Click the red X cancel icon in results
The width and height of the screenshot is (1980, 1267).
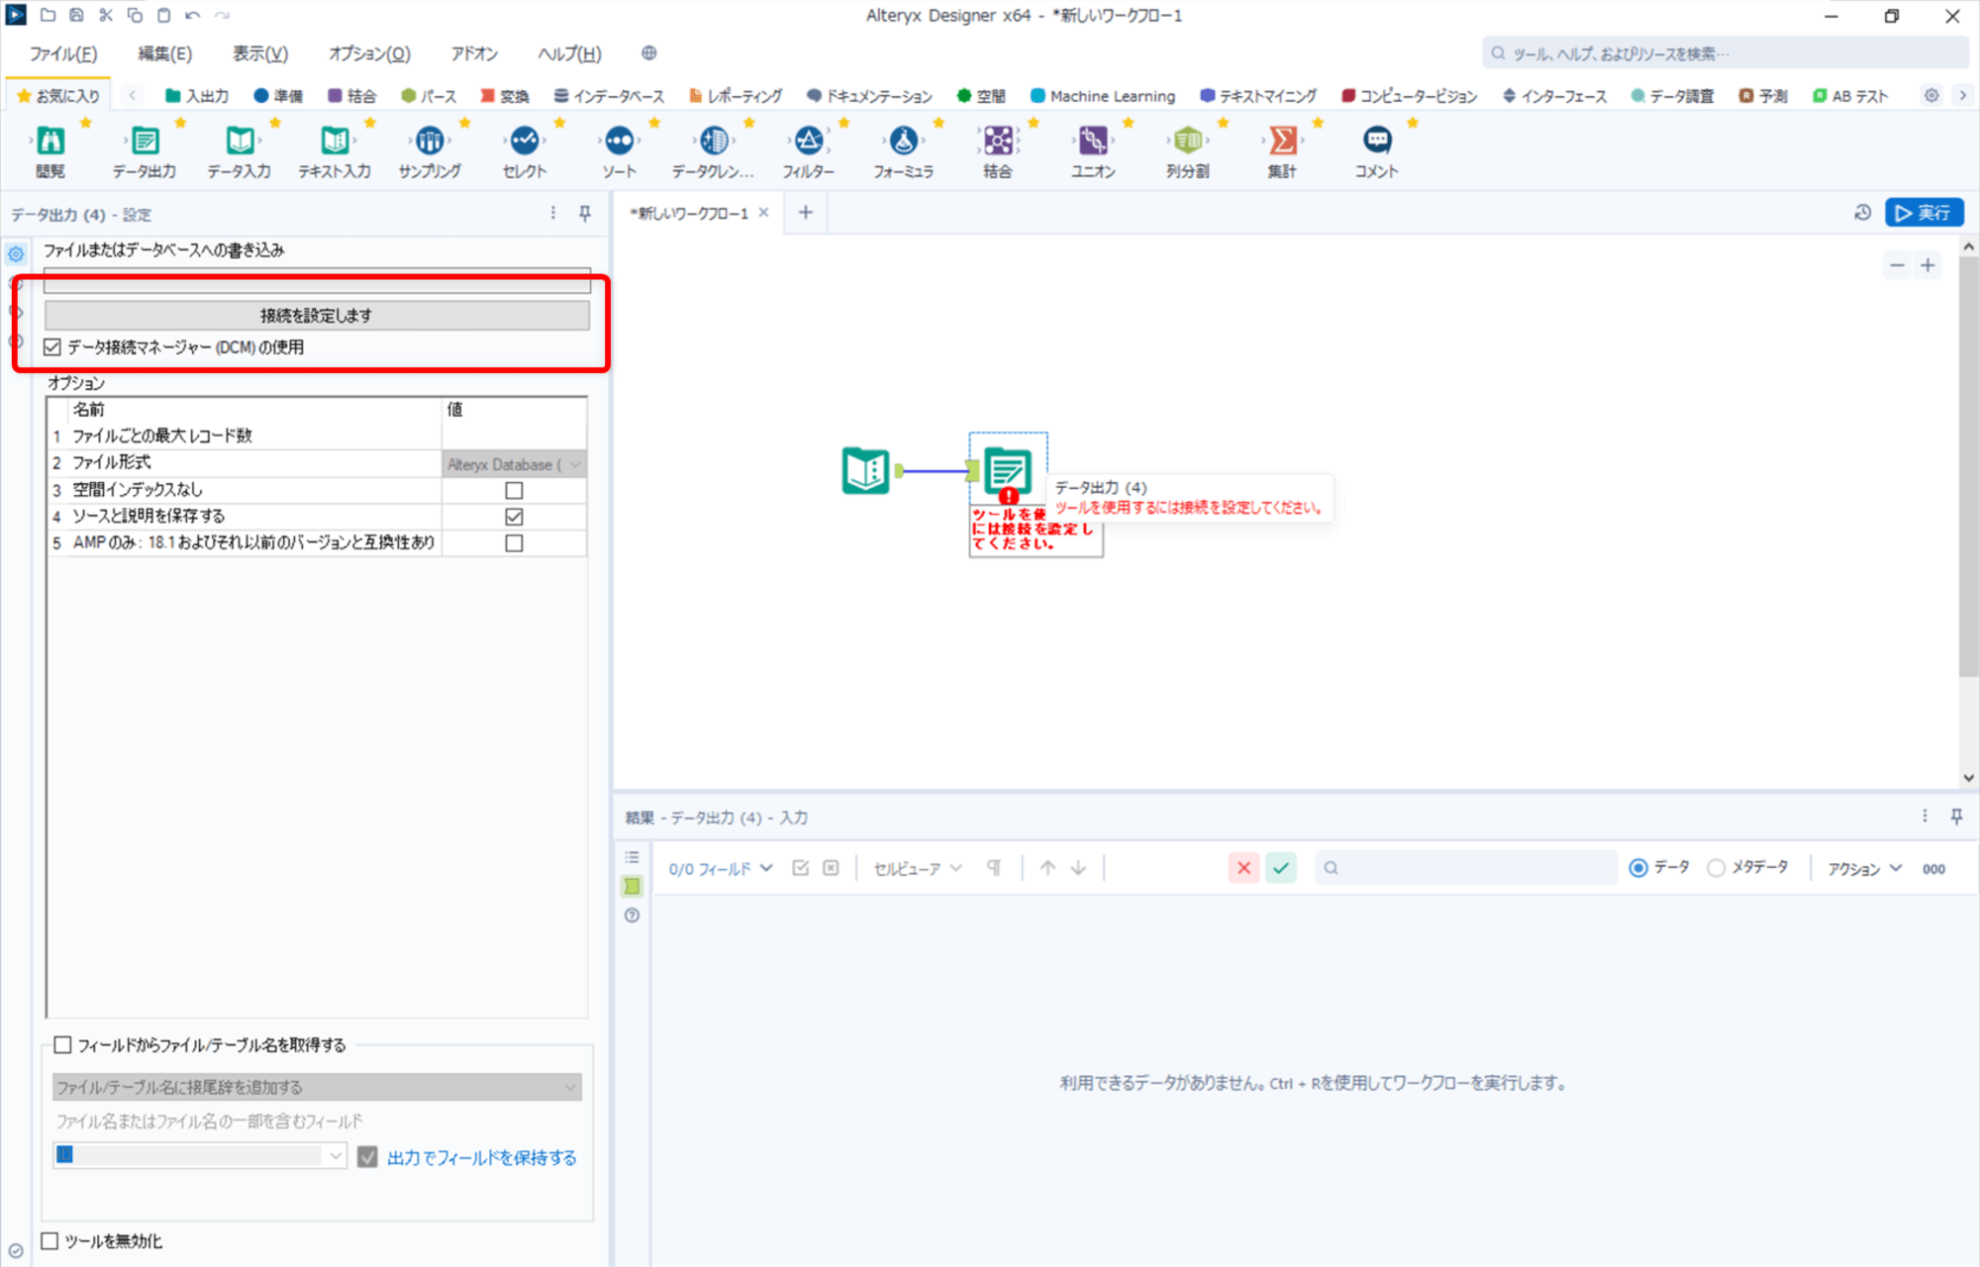[x=1243, y=868]
